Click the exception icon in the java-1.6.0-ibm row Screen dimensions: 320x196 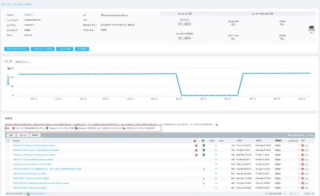pyautogui.click(x=303, y=145)
